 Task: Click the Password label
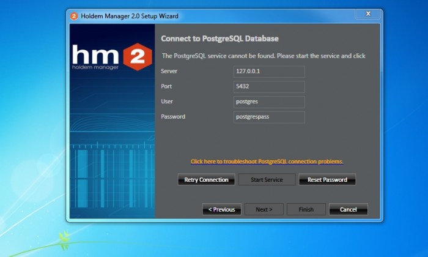coord(173,117)
